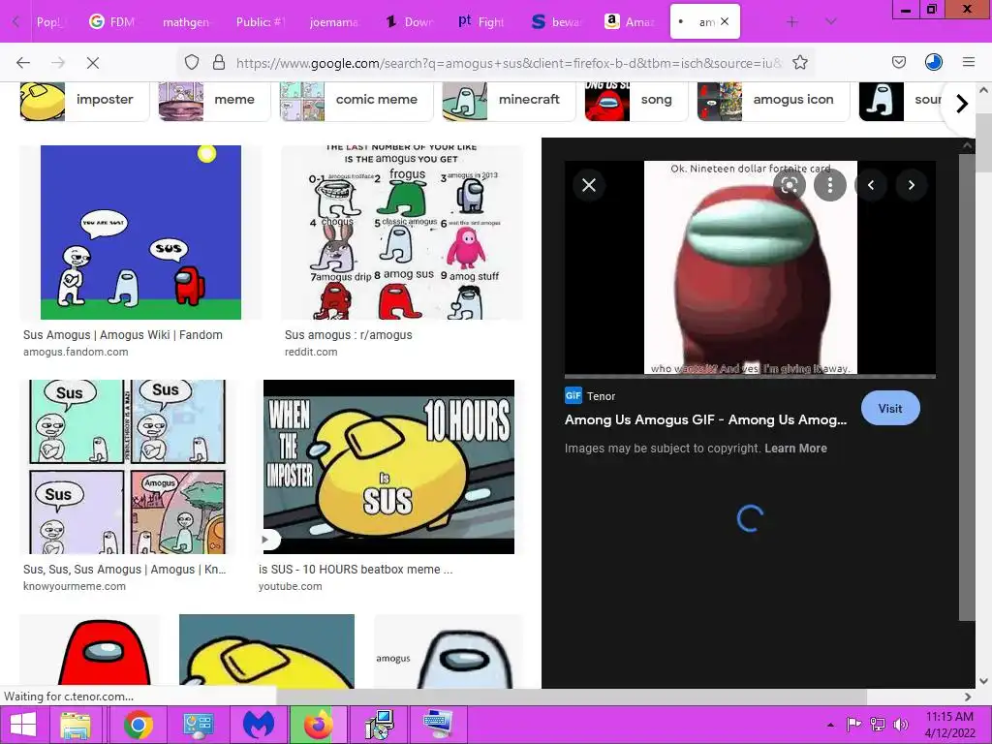Visit the Tenor page
This screenshot has width=992, height=744.
[890, 408]
